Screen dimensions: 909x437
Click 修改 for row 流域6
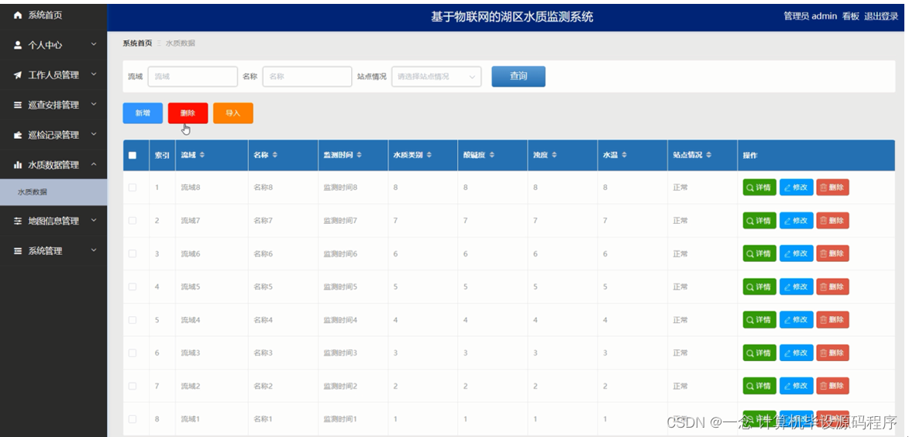click(796, 254)
